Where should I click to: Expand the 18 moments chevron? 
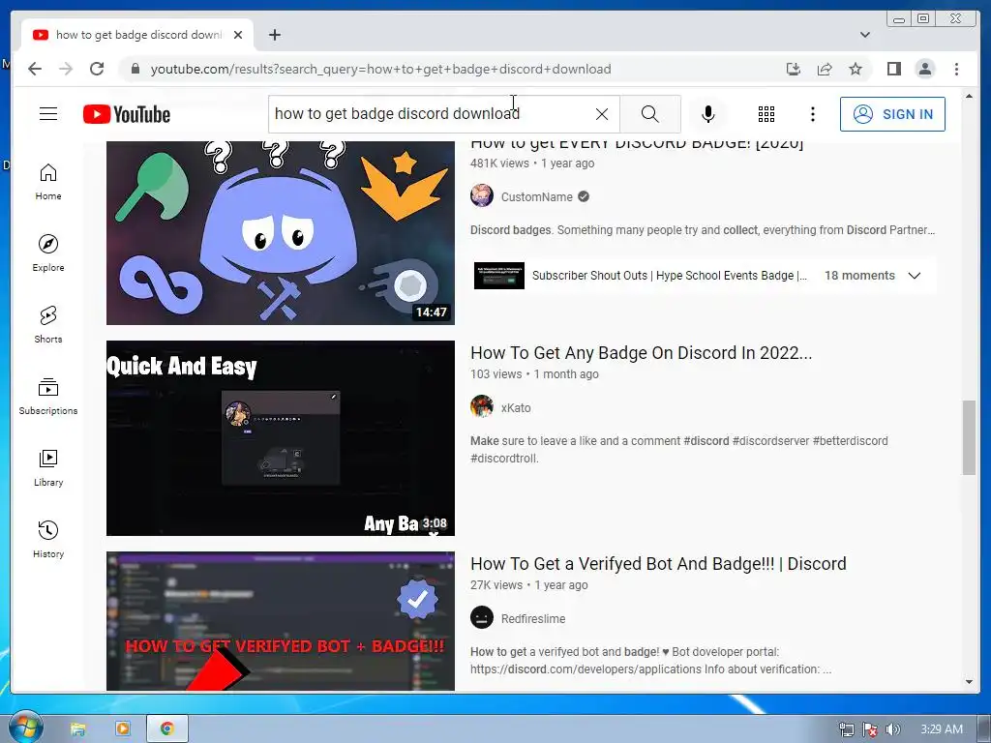coord(914,276)
